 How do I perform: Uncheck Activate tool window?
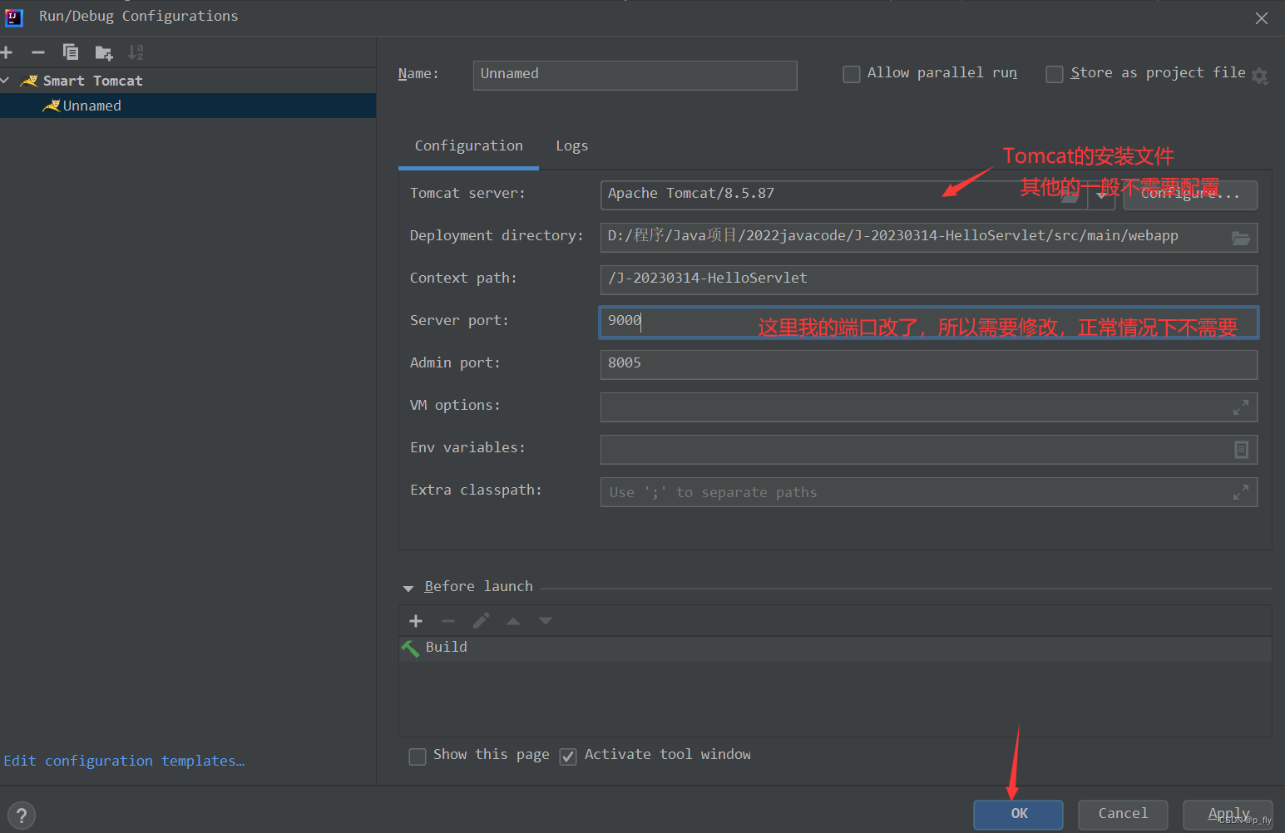click(x=568, y=757)
